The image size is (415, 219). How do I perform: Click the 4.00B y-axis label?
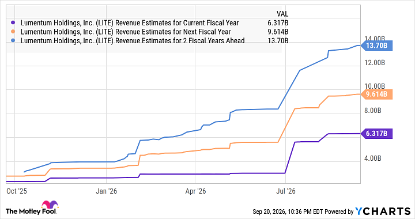373,158
